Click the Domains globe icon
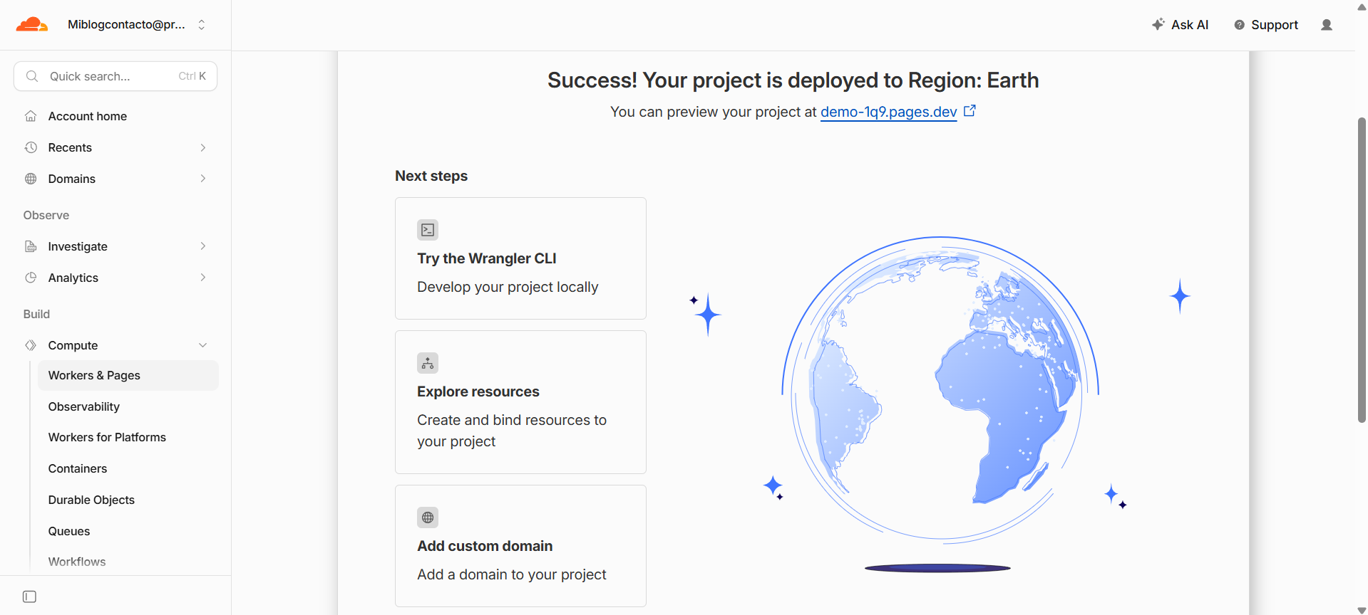This screenshot has height=615, width=1368. tap(31, 179)
